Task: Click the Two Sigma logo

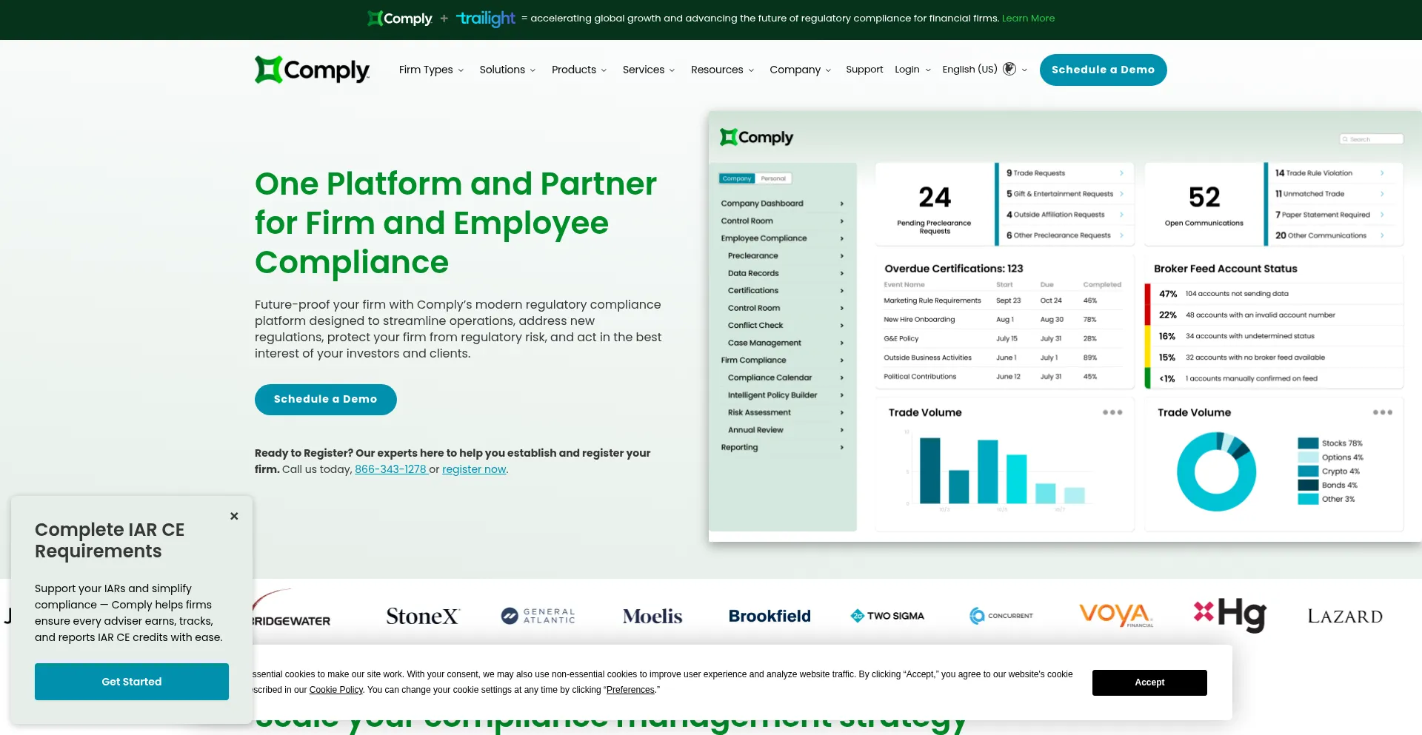Action: (x=887, y=616)
